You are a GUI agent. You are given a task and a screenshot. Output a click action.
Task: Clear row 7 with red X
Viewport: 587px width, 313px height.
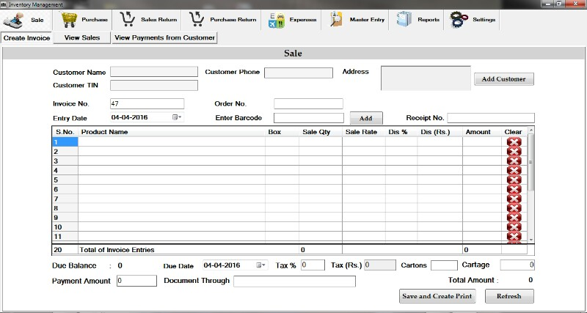pyautogui.click(x=514, y=199)
